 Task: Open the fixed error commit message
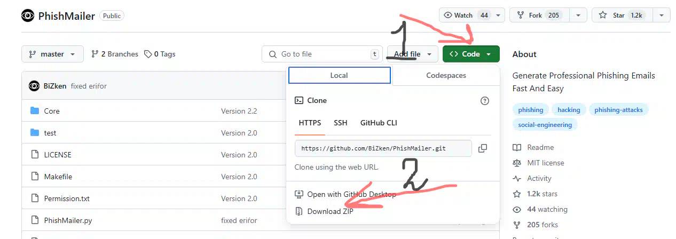89,86
